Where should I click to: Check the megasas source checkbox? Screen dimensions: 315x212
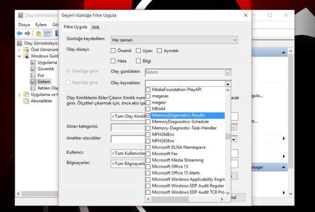pyautogui.click(x=148, y=96)
